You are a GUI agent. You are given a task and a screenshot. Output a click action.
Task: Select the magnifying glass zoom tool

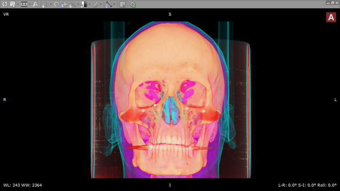[72, 4]
